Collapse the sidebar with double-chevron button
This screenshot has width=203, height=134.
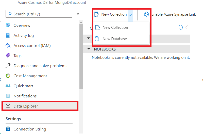point(78,14)
